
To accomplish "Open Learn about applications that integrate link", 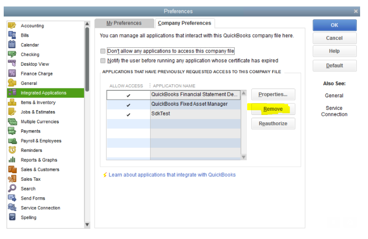I will [x=172, y=175].
